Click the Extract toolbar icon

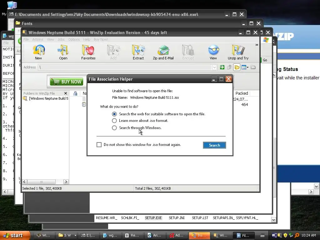coord(138,50)
